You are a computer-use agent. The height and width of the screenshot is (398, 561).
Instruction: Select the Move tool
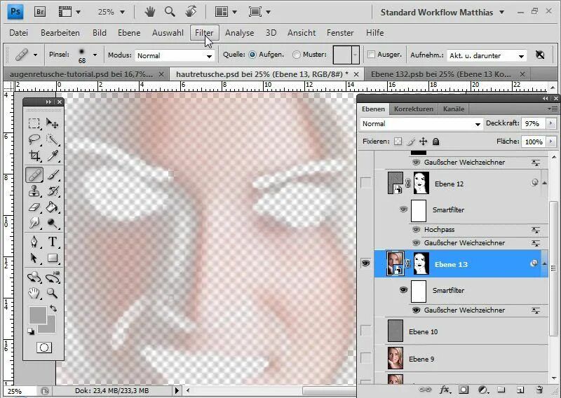(52, 123)
